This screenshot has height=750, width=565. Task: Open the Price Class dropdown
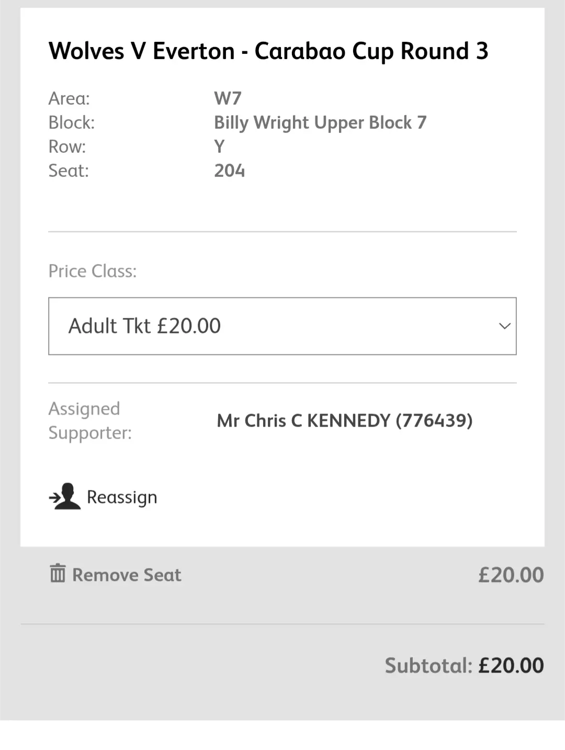click(282, 326)
